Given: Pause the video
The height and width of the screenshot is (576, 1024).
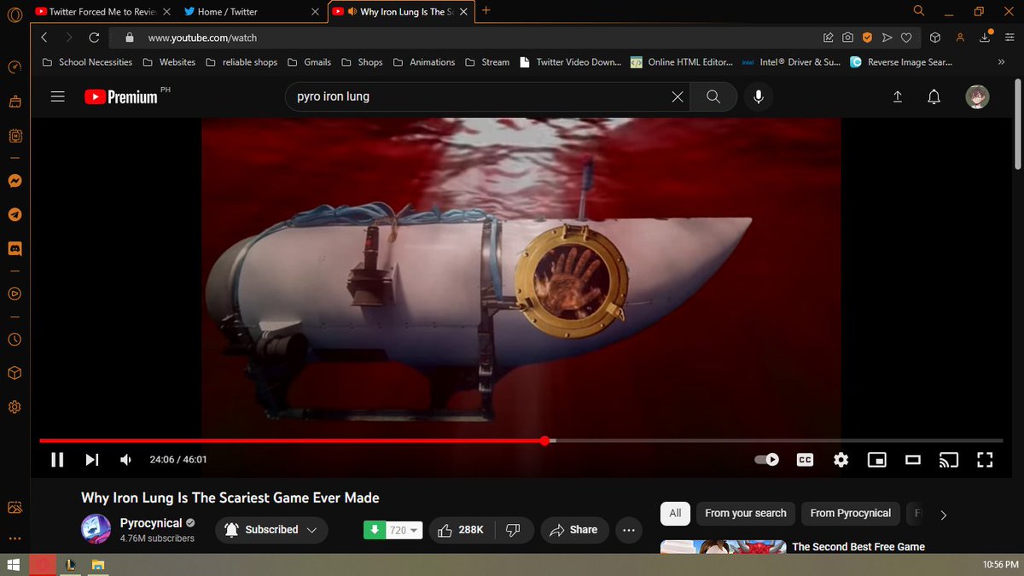Looking at the screenshot, I should point(57,460).
